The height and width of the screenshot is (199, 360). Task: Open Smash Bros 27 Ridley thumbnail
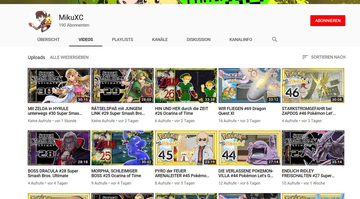tap(313, 148)
